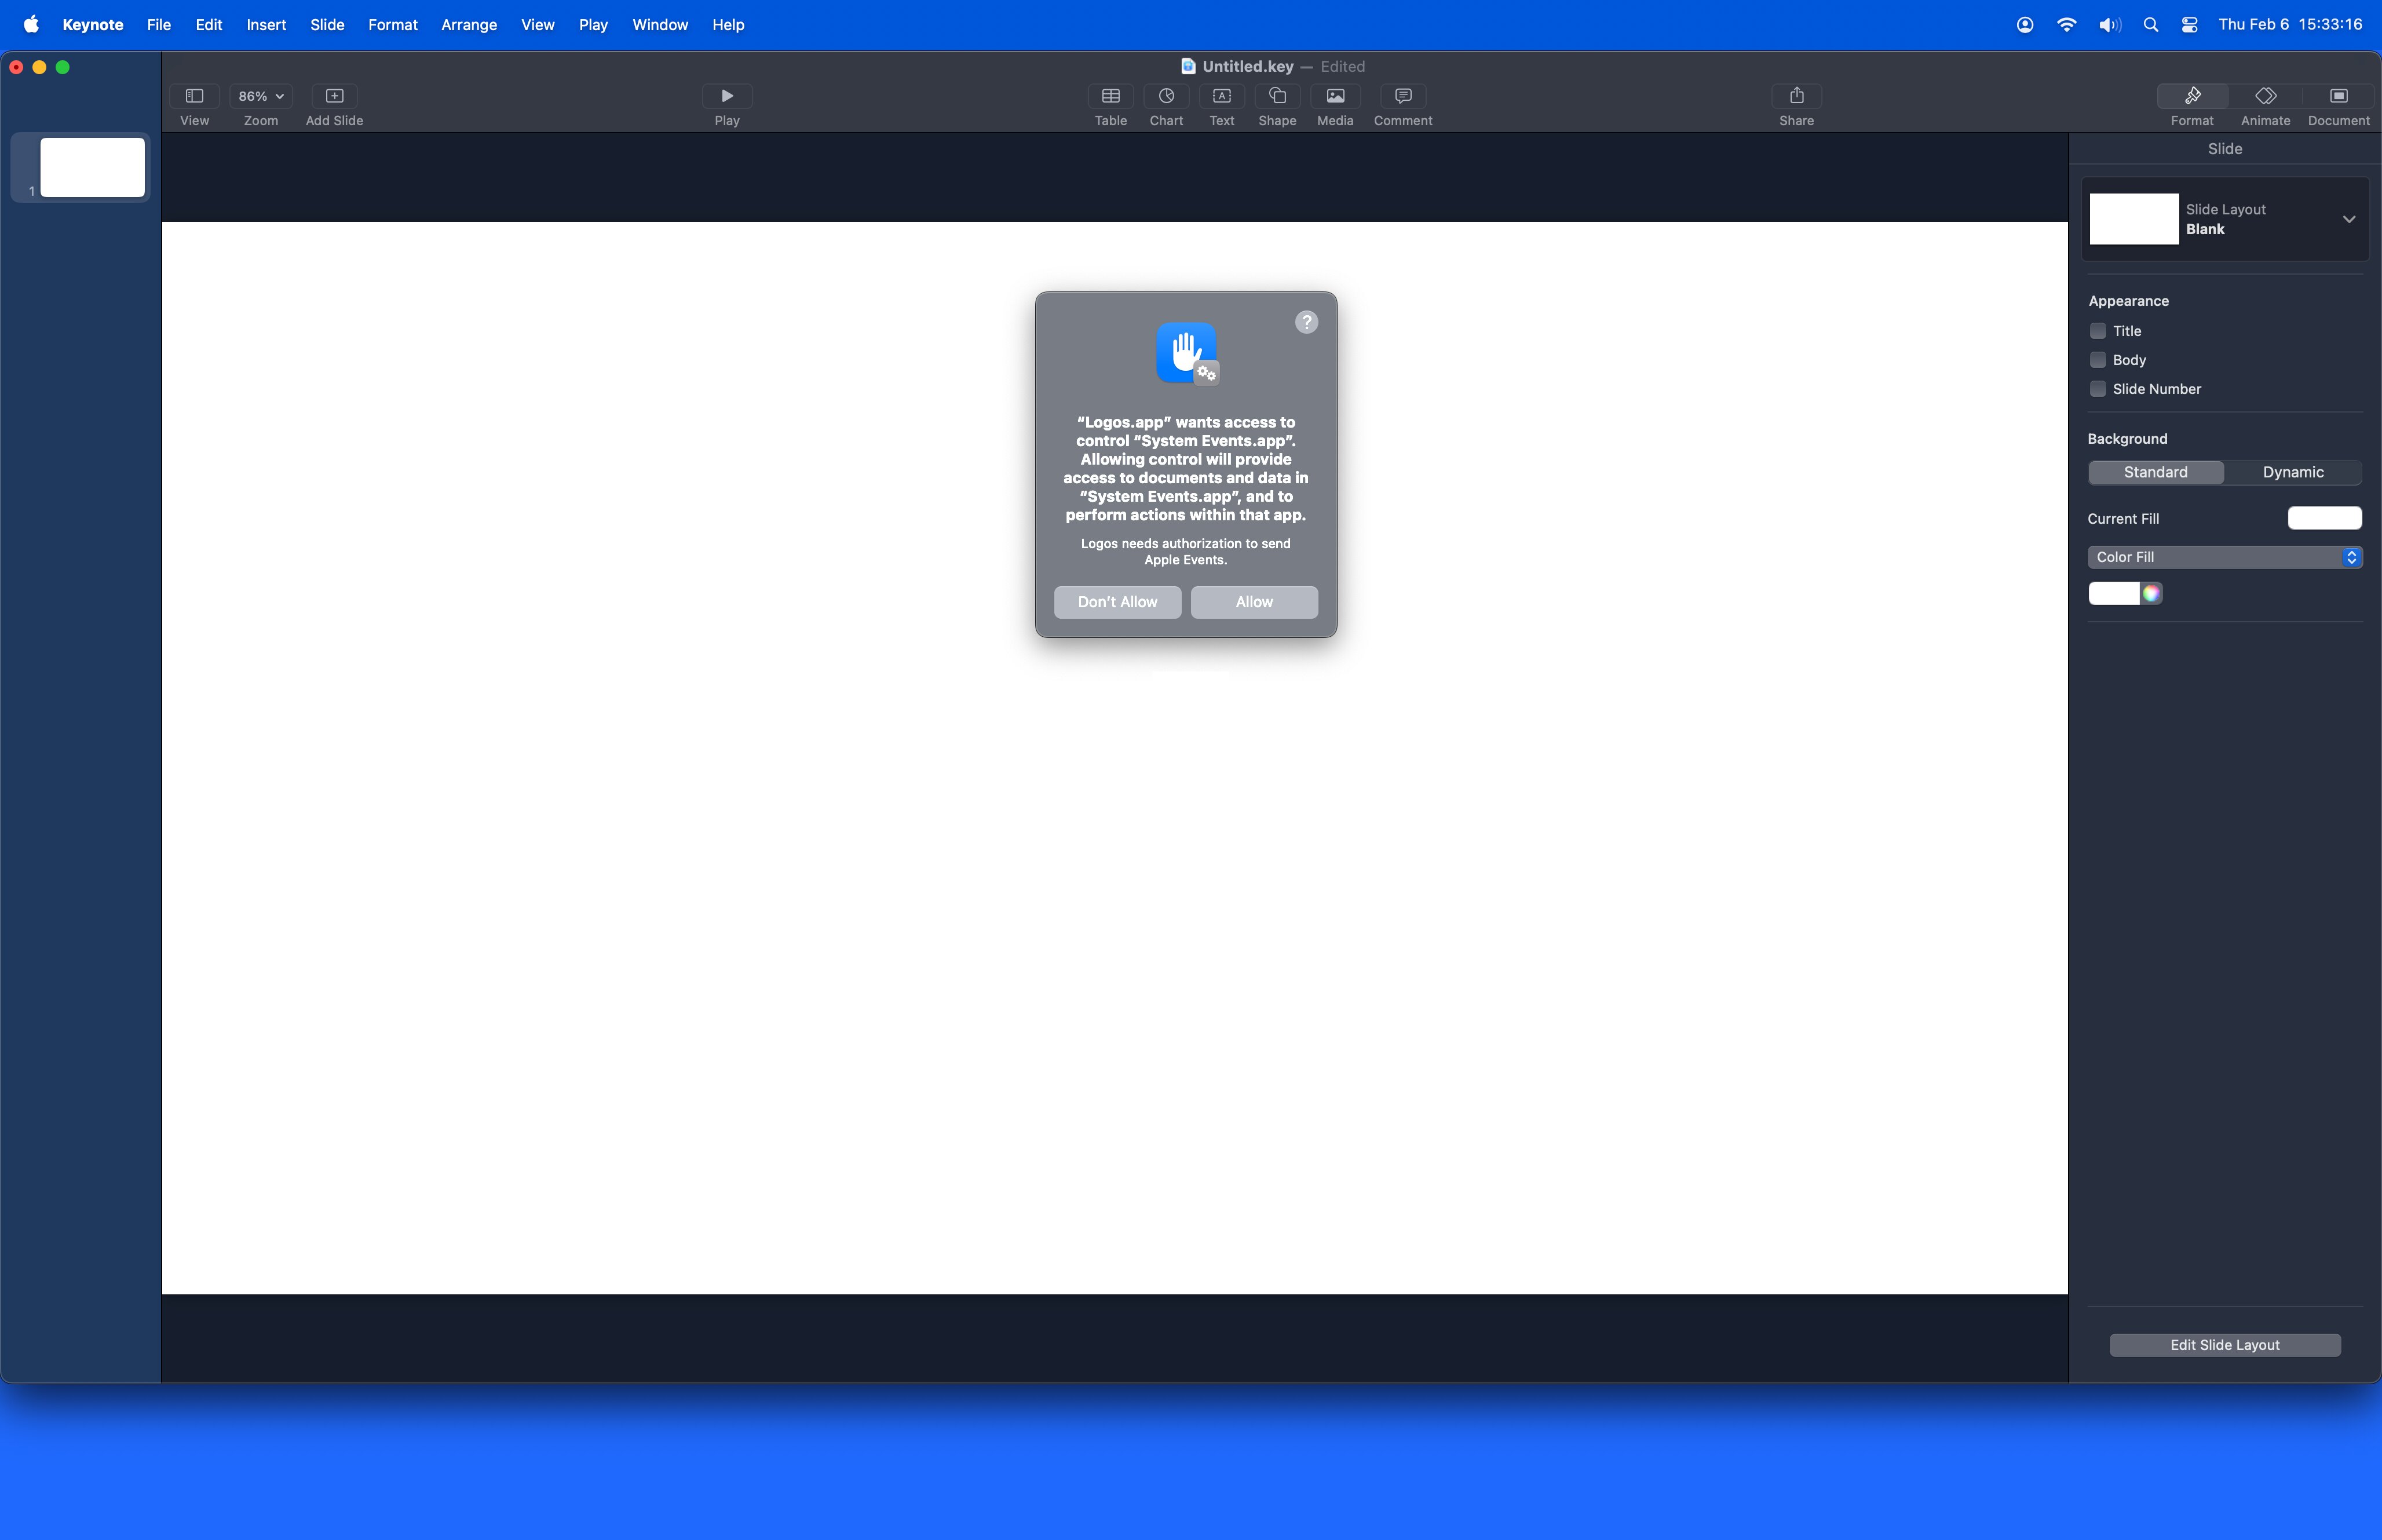
Task: Open the Format menu
Action: click(393, 25)
